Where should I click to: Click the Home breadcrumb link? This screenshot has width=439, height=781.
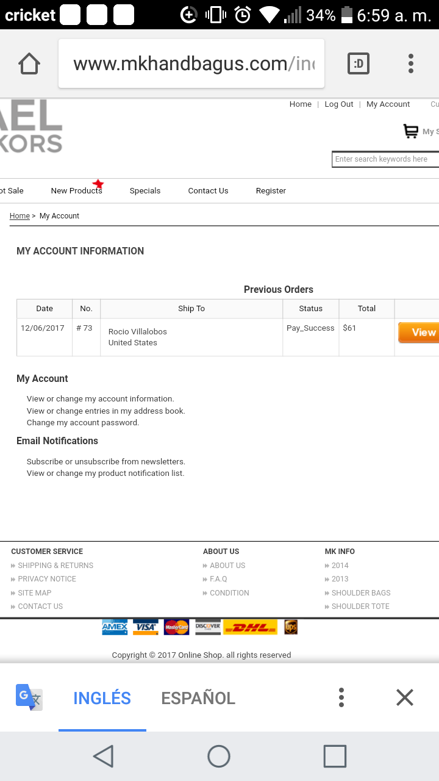(x=20, y=216)
